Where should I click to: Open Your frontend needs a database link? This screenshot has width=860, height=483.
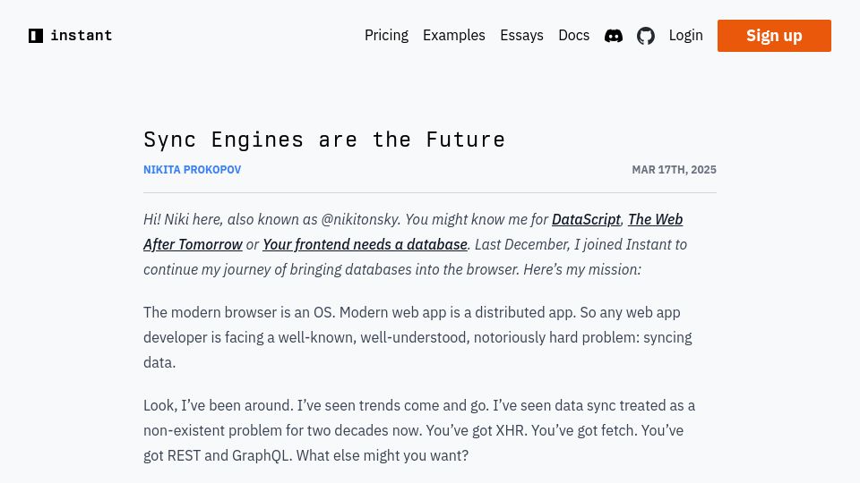coord(365,244)
